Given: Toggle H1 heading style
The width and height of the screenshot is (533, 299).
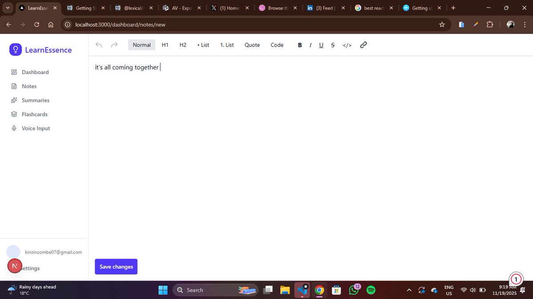Looking at the screenshot, I should pos(165,45).
